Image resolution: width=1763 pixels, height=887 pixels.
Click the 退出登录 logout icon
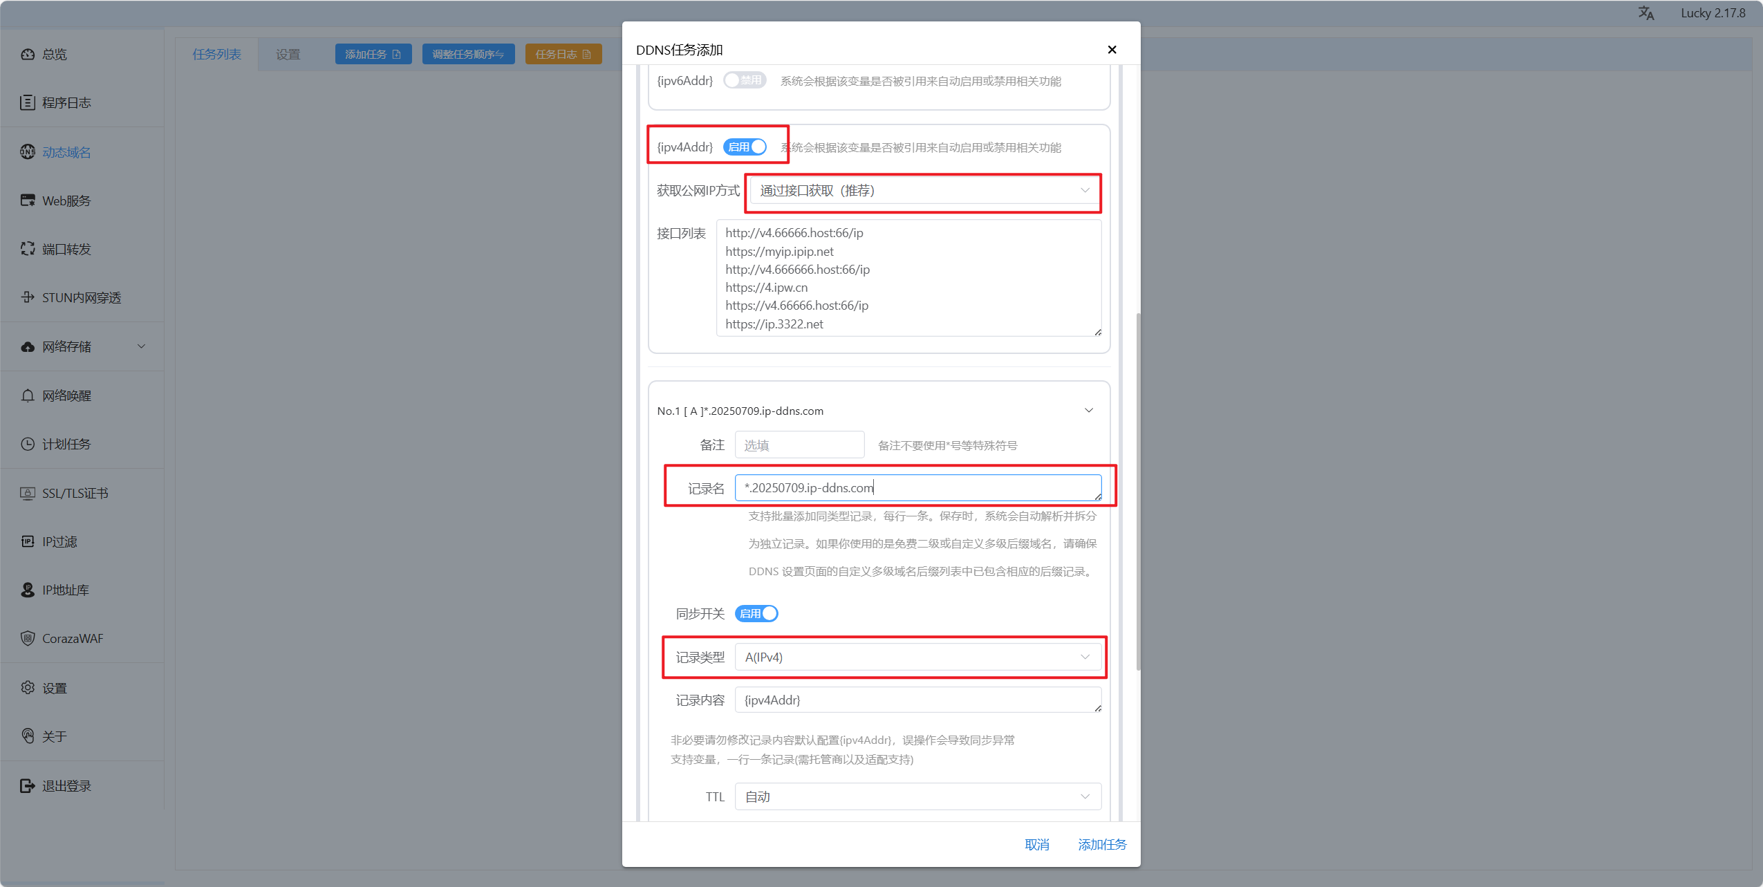(28, 785)
